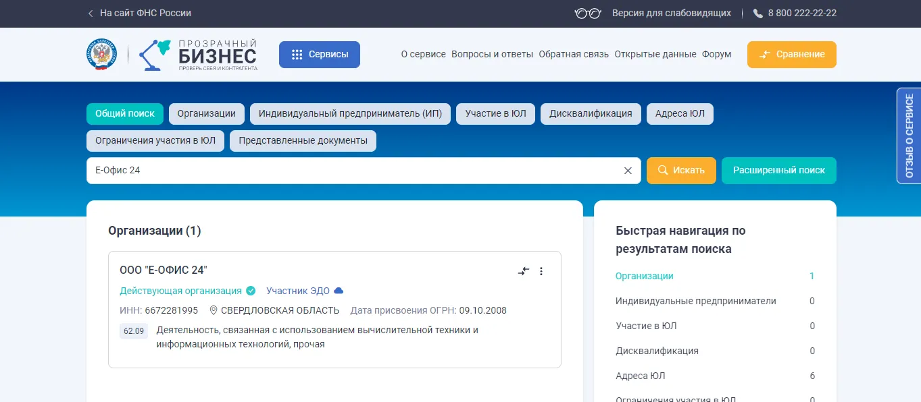Switch to the Организации search tab
This screenshot has width=921, height=402.
click(207, 114)
